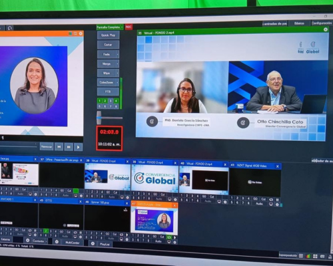The width and height of the screenshot is (333, 266).
Task: Click the gear icon on input 45 OTTO
Action: coord(81,237)
